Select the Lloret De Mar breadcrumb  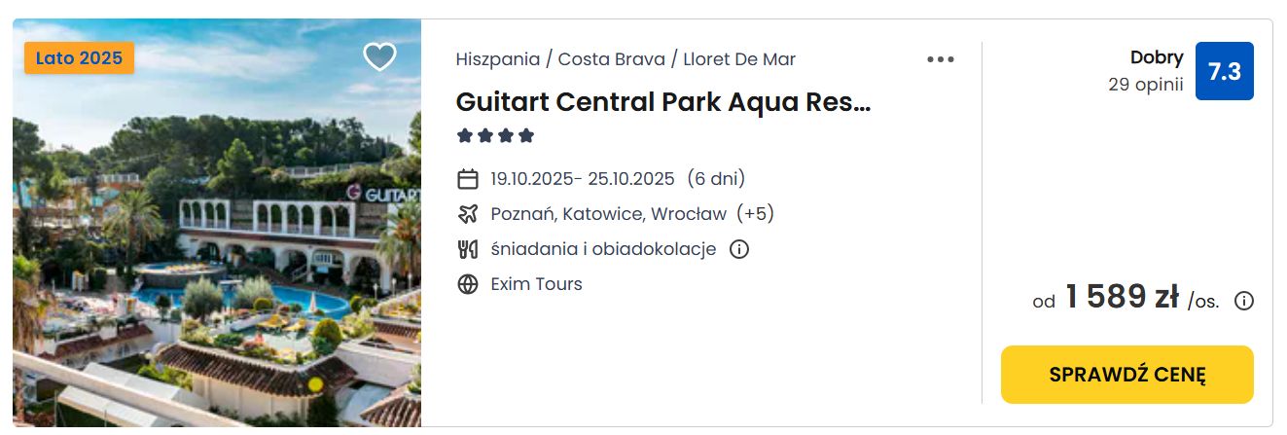pos(739,59)
